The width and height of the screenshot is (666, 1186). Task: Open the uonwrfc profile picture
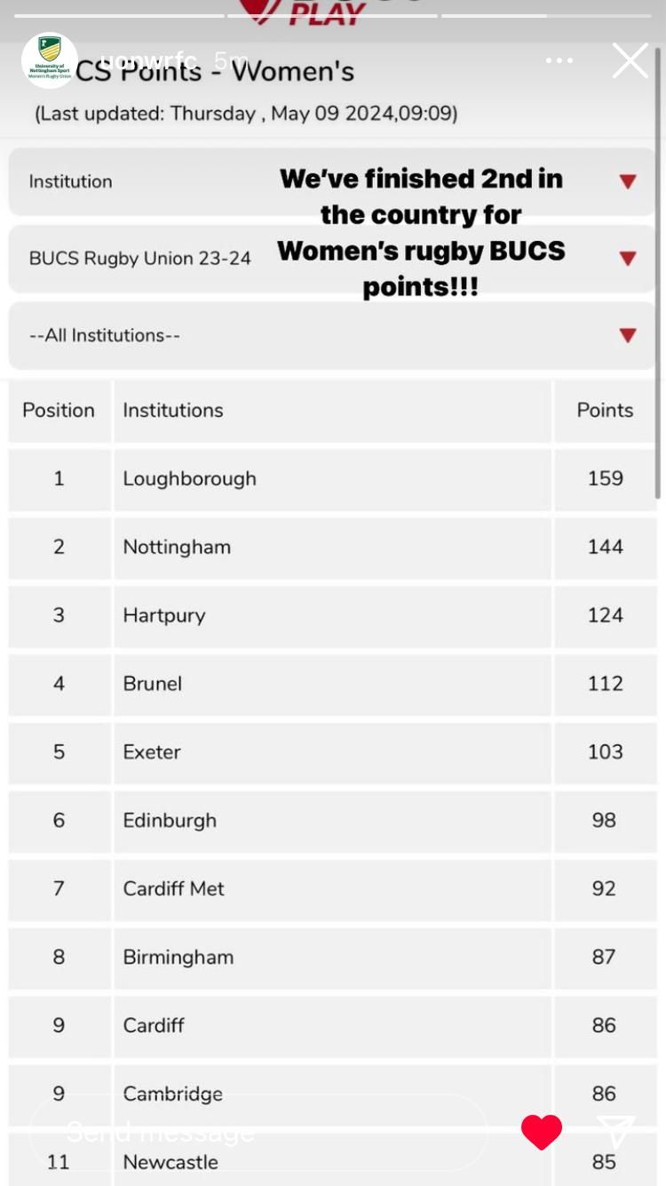click(50, 60)
